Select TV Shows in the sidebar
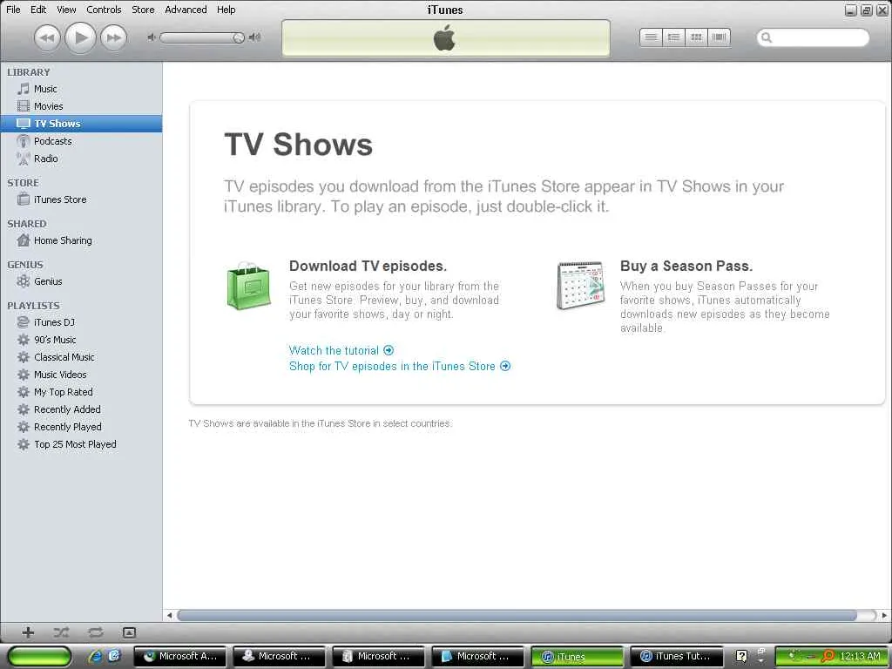The image size is (892, 669). point(81,124)
